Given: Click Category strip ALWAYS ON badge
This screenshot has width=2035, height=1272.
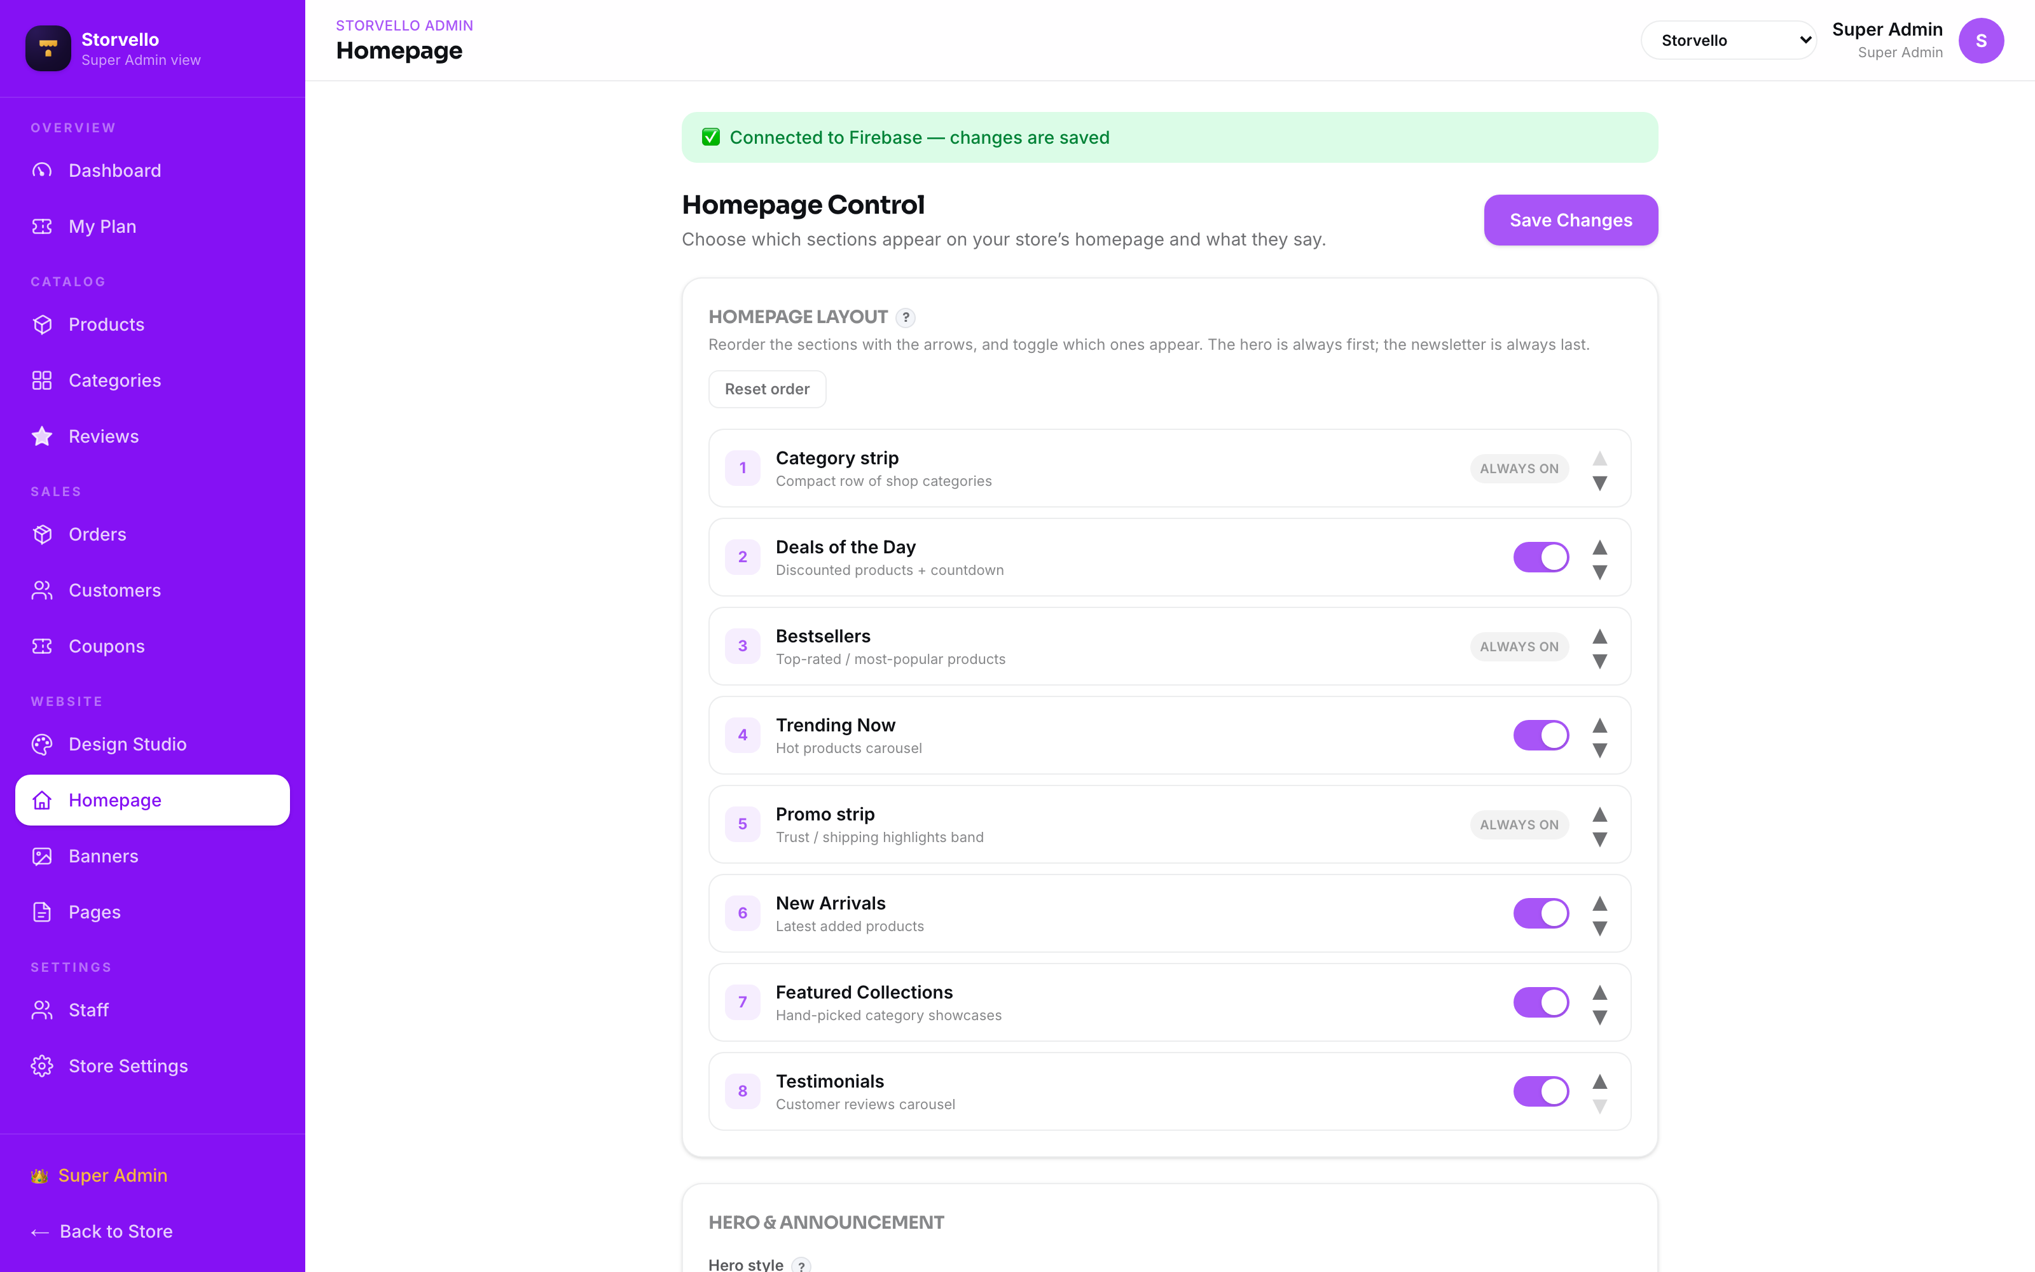Looking at the screenshot, I should point(1519,469).
